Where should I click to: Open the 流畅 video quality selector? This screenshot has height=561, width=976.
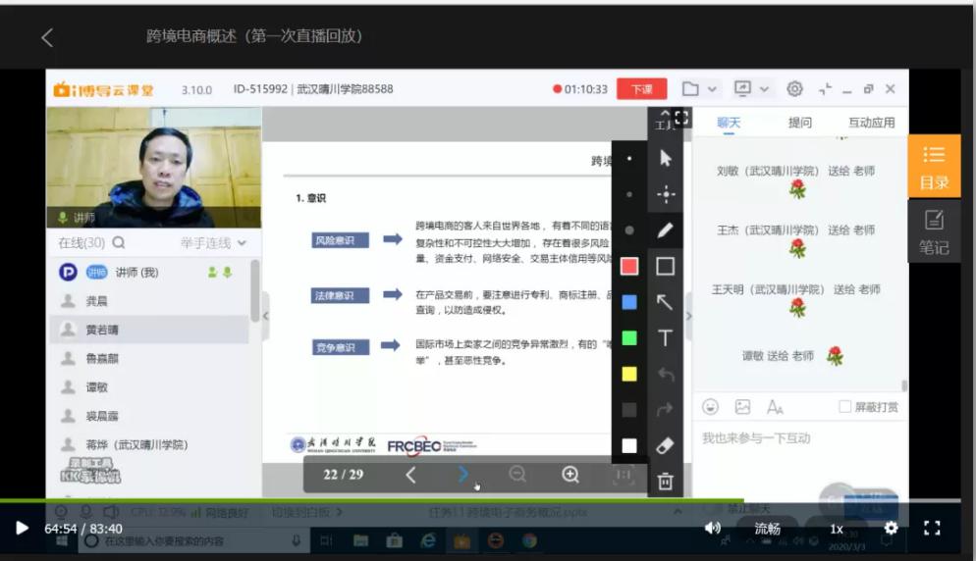point(768,529)
